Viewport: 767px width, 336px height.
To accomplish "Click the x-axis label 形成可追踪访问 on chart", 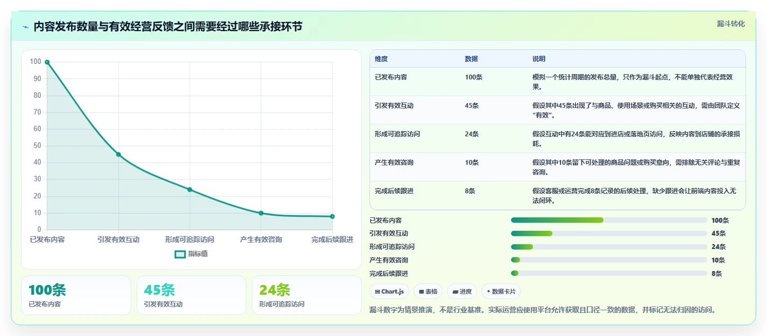I will pos(190,239).
